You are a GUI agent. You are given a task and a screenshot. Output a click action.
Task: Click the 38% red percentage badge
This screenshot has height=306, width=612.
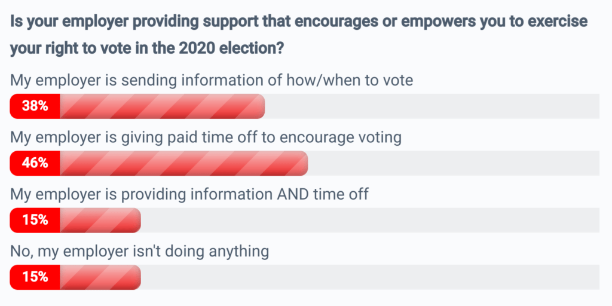click(x=35, y=106)
